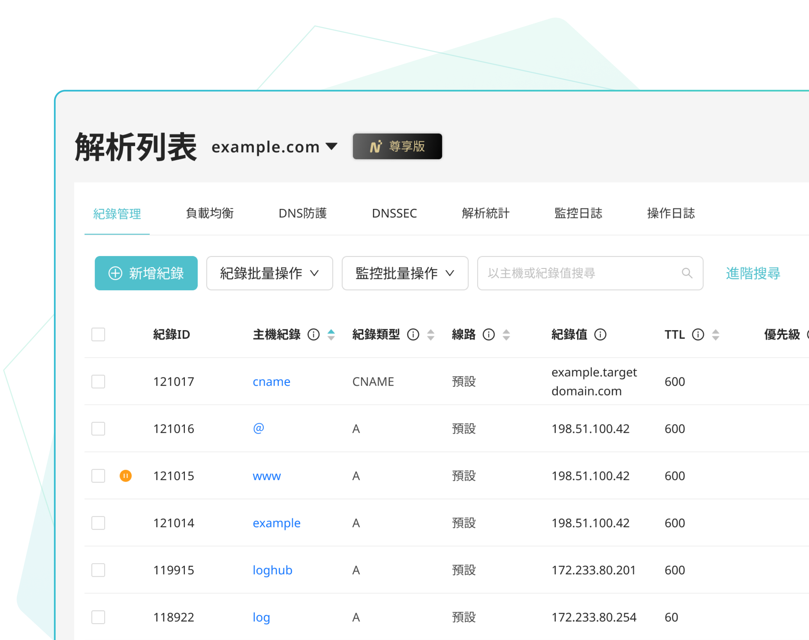This screenshot has height=640, width=809.
Task: Toggle the select-all checkbox in table header
Action: [98, 334]
